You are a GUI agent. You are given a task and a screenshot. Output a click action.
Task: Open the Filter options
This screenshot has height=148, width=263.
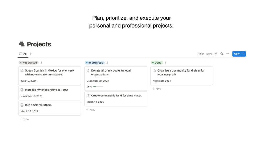pyautogui.click(x=200, y=54)
